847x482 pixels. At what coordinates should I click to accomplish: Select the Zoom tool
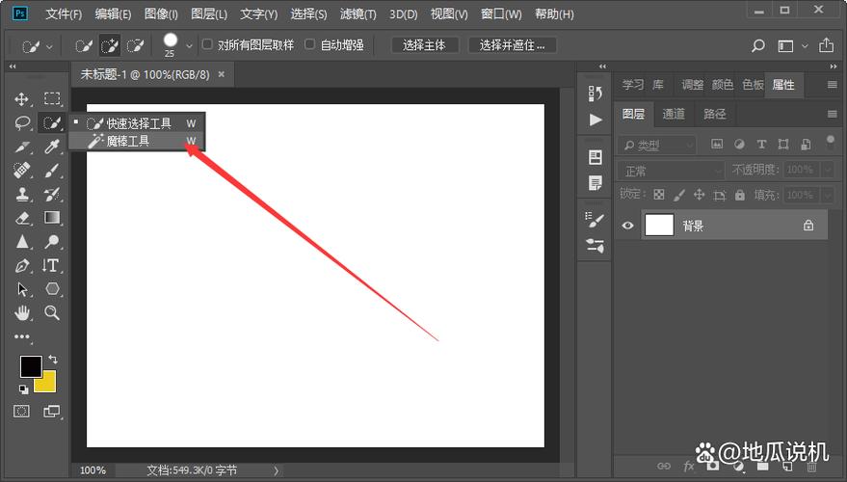coord(52,312)
